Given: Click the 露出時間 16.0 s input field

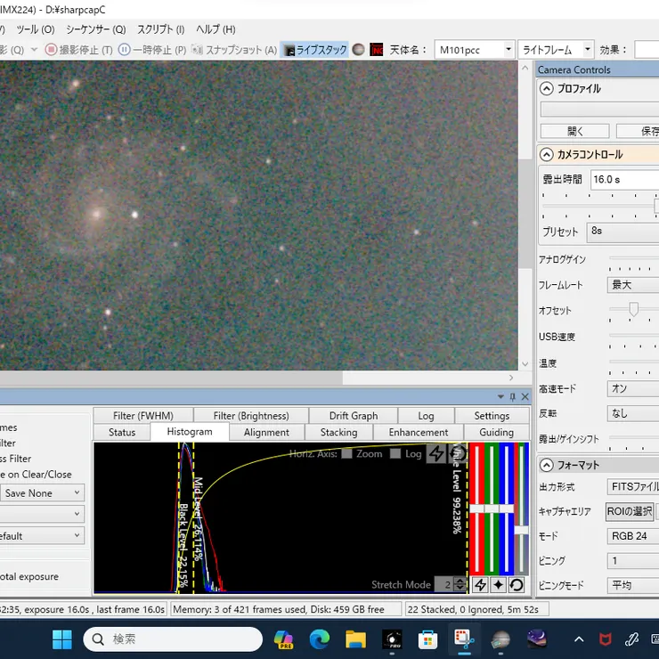Looking at the screenshot, I should coord(623,179).
